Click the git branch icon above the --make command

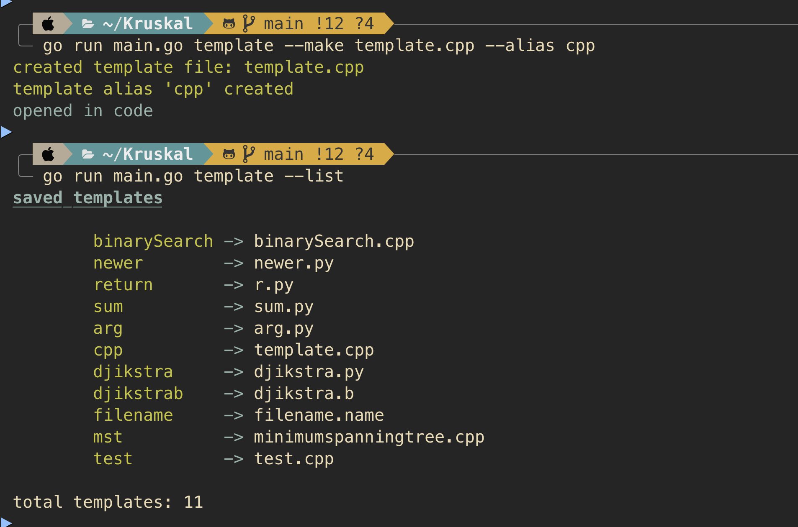click(249, 24)
